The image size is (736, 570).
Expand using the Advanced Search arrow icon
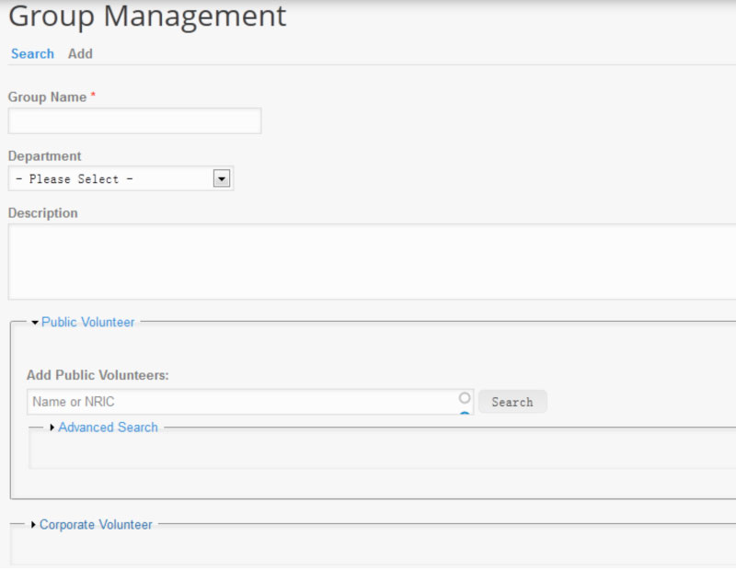coord(52,427)
